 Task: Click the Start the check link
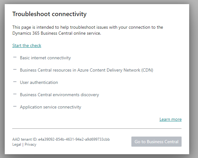tap(27, 45)
